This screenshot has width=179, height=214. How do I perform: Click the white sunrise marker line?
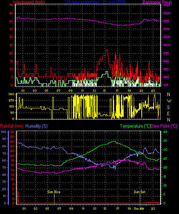tap(54, 196)
